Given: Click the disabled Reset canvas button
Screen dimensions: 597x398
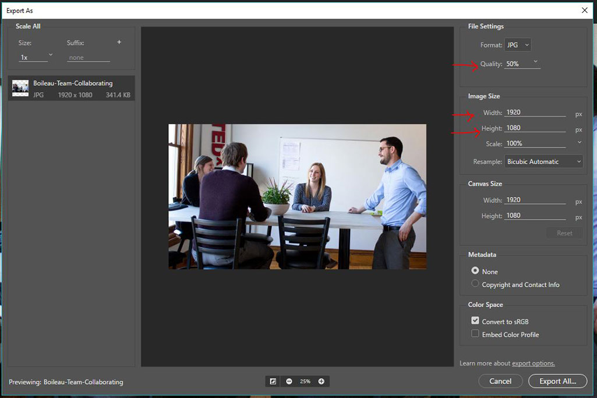Looking at the screenshot, I should tap(564, 233).
